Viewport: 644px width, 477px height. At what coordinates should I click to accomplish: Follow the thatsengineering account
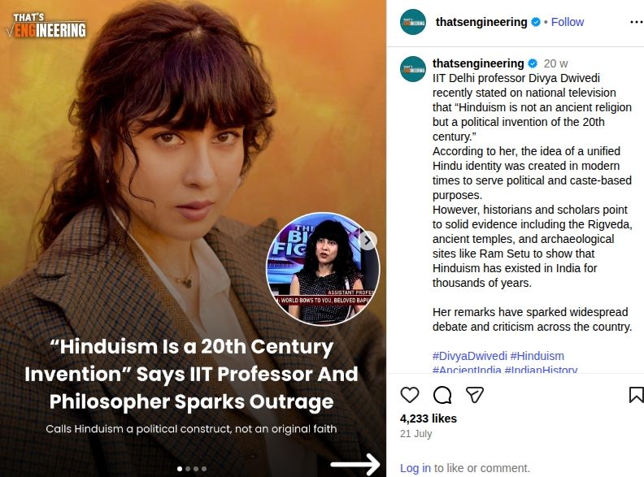(568, 22)
